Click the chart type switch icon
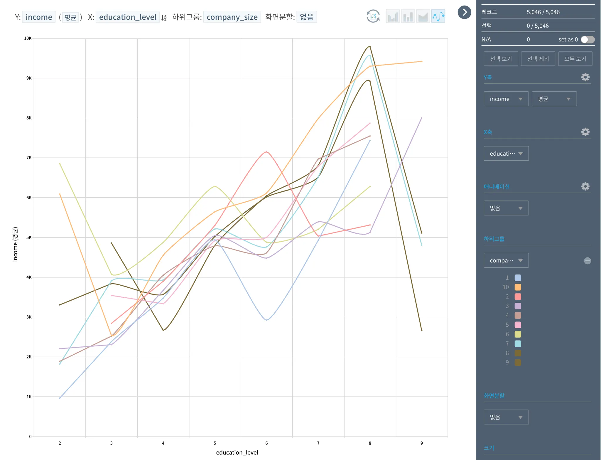The image size is (601, 460). coord(373,16)
